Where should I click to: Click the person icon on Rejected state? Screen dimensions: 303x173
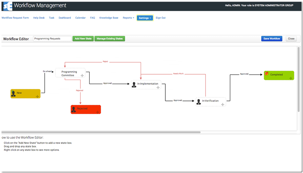coord(73,110)
